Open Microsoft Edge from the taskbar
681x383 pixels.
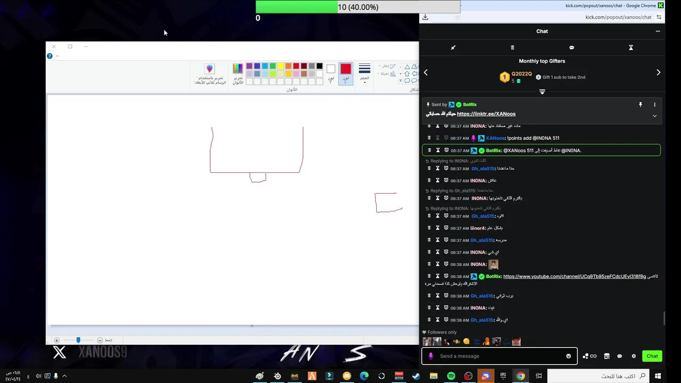click(x=364, y=376)
